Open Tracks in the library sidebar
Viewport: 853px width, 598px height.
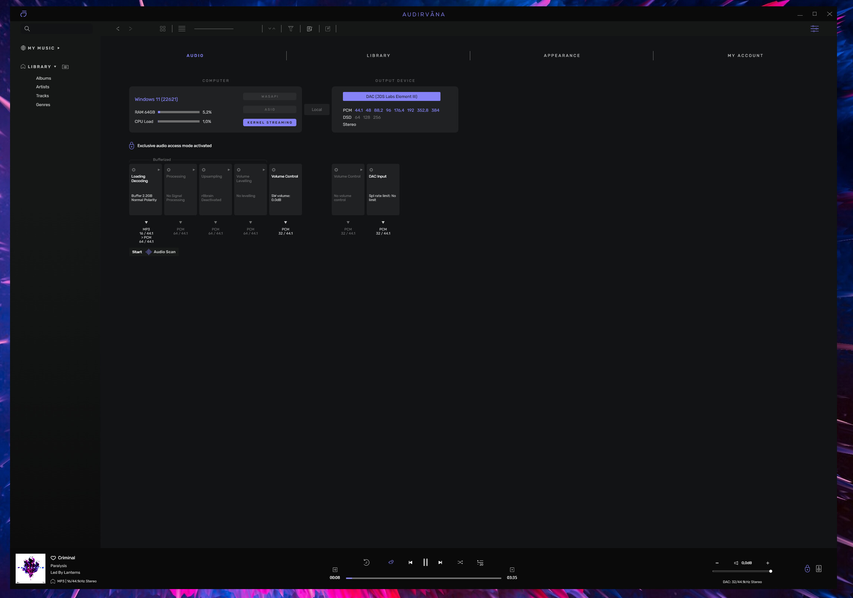(x=42, y=96)
